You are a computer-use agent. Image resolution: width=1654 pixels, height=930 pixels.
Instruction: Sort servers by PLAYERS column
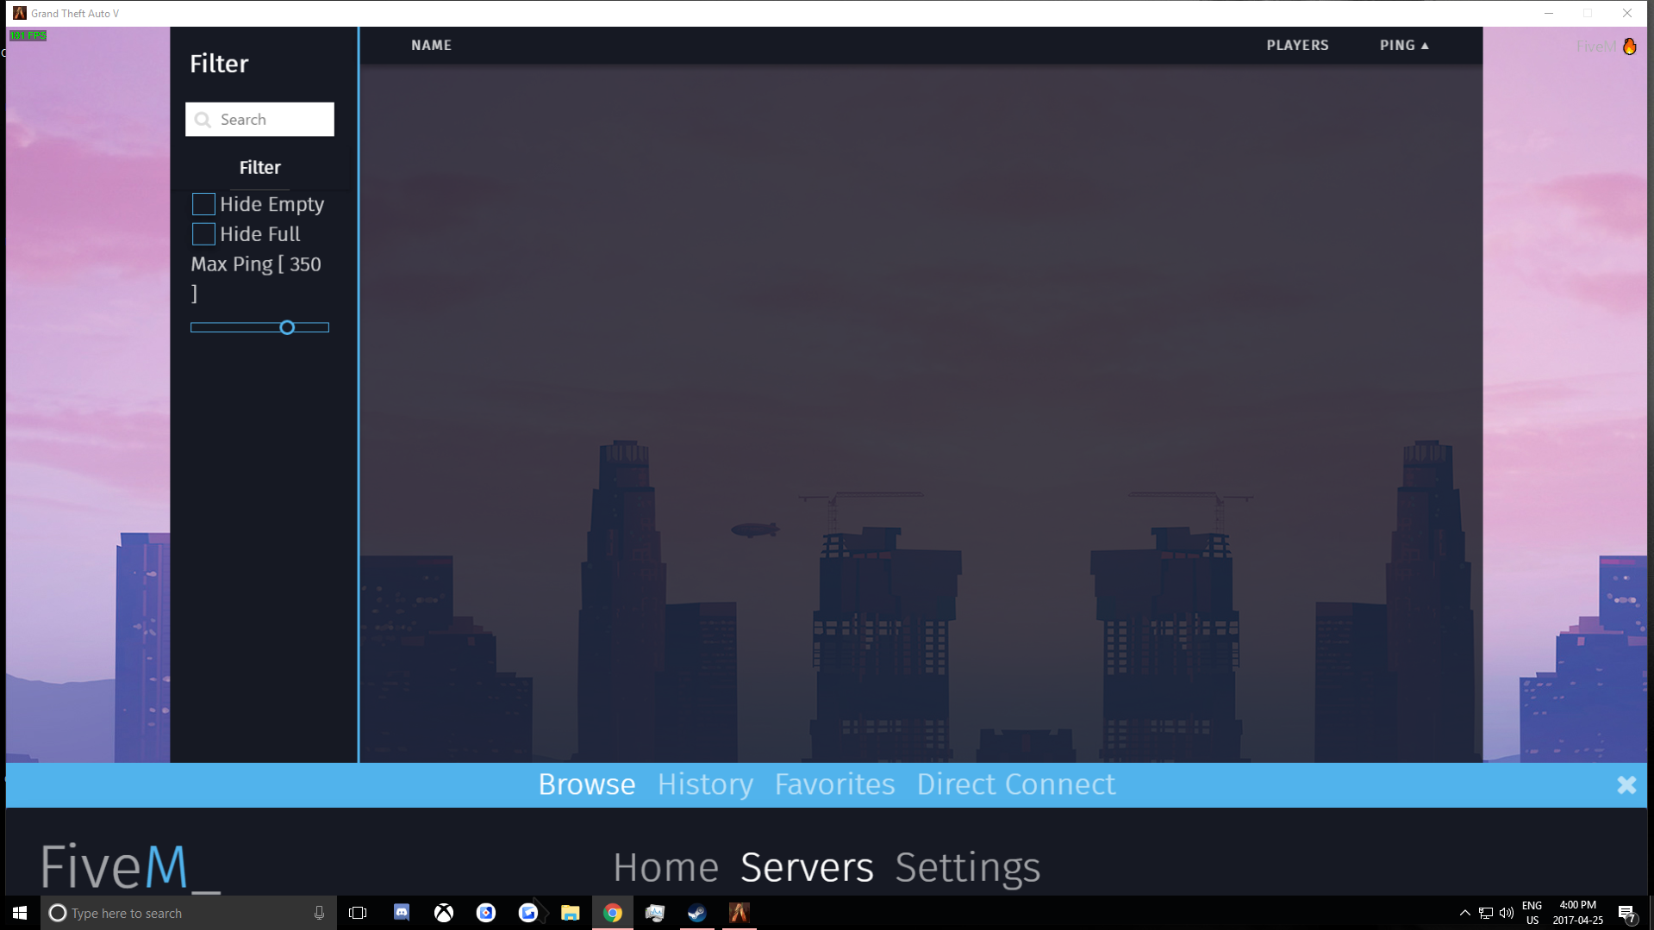point(1297,45)
